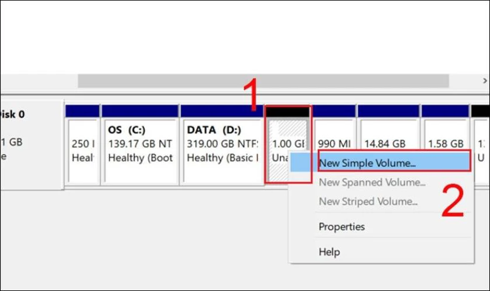Select the DATA (D:) partition
This screenshot has height=291, width=490.
coord(222,151)
